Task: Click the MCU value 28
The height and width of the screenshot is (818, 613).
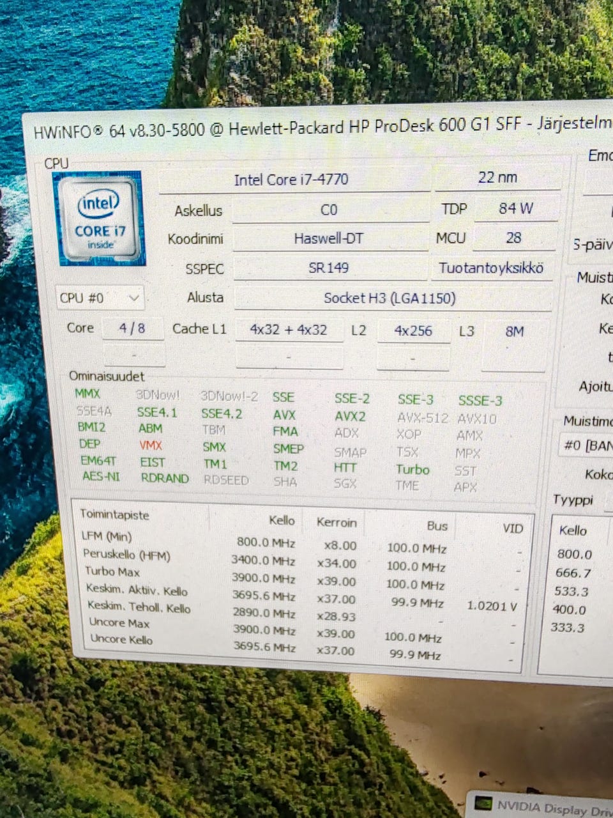Action: [x=513, y=238]
